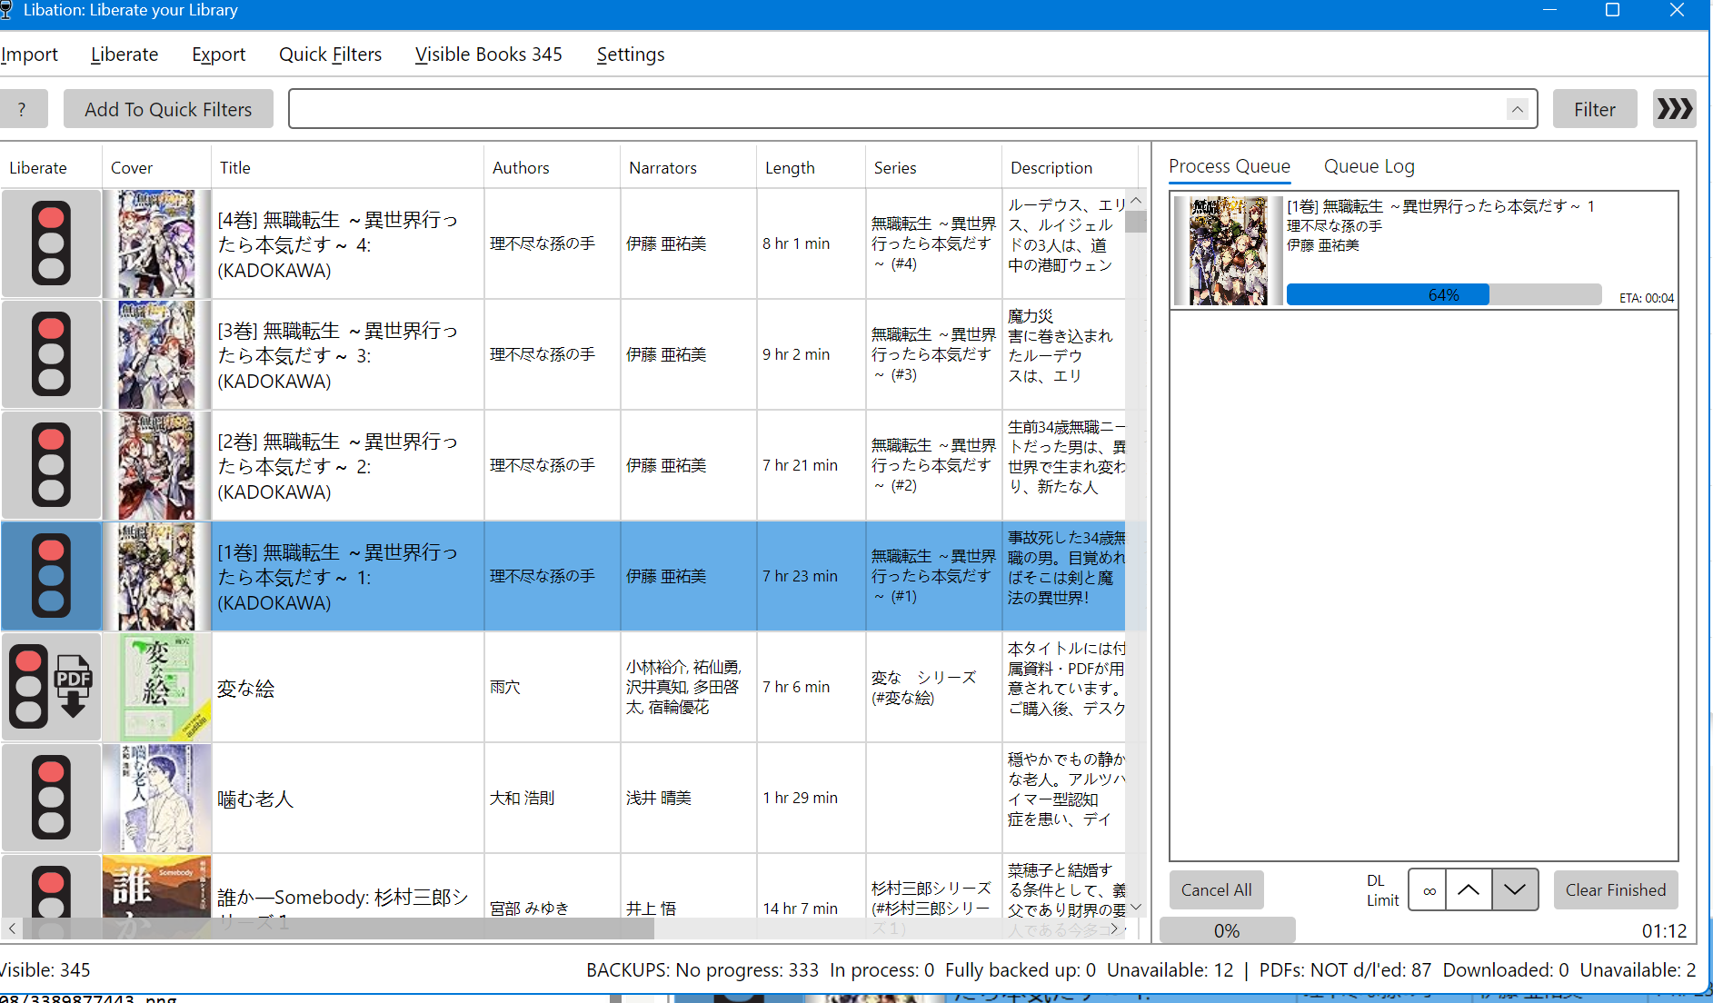Download the PDF for 変な絵
The width and height of the screenshot is (1713, 1003).
(74, 687)
